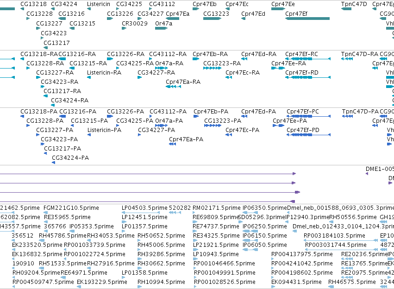Image resolution: width=394 pixels, height=289 pixels.
Task: Select the Cpr47Ee-RA transcript label
Action: [x=289, y=63]
